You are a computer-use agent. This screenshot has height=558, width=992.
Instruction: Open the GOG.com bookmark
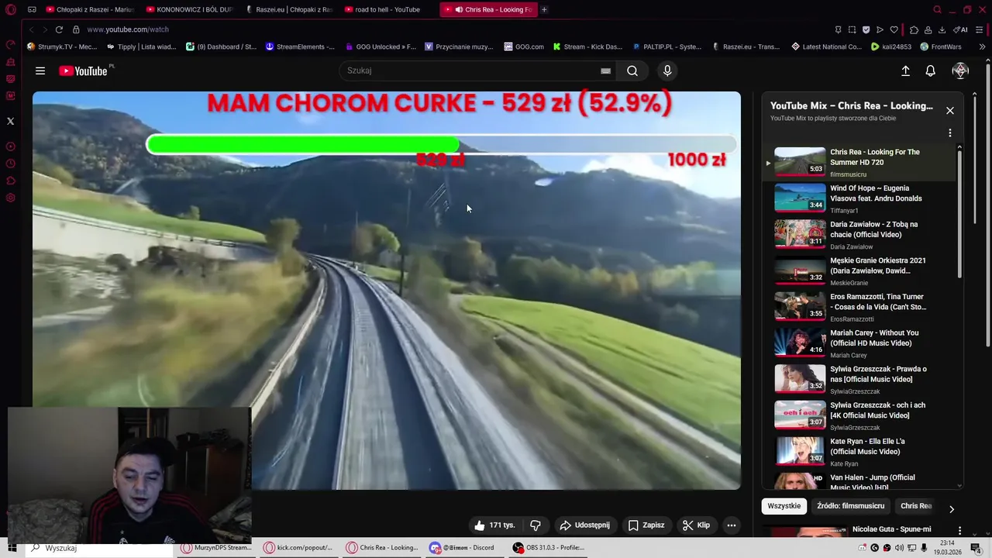(523, 46)
